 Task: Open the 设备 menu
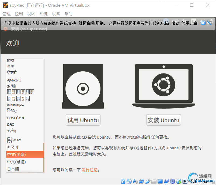[x=56, y=14]
